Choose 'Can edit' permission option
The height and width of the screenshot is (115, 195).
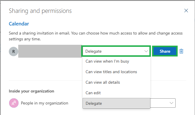(x=116, y=93)
